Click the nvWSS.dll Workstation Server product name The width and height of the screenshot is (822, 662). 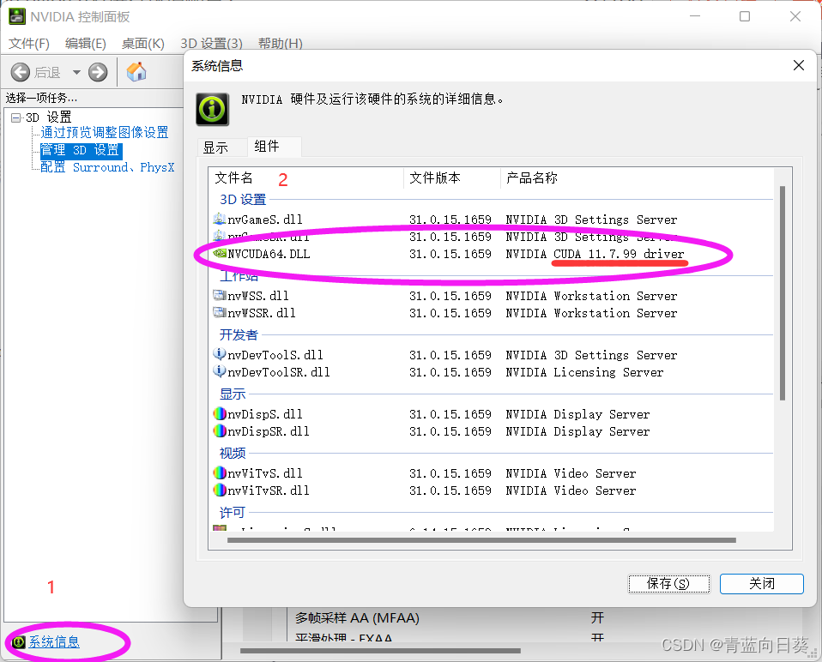click(x=591, y=296)
